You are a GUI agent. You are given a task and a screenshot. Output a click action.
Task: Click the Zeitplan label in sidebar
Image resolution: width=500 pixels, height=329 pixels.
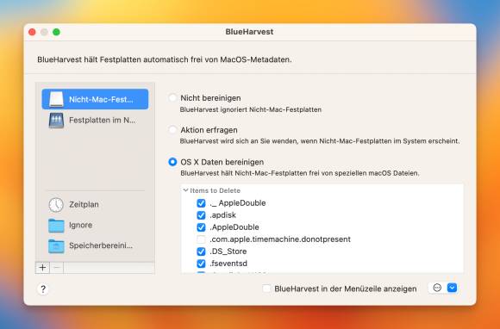pyautogui.click(x=84, y=204)
